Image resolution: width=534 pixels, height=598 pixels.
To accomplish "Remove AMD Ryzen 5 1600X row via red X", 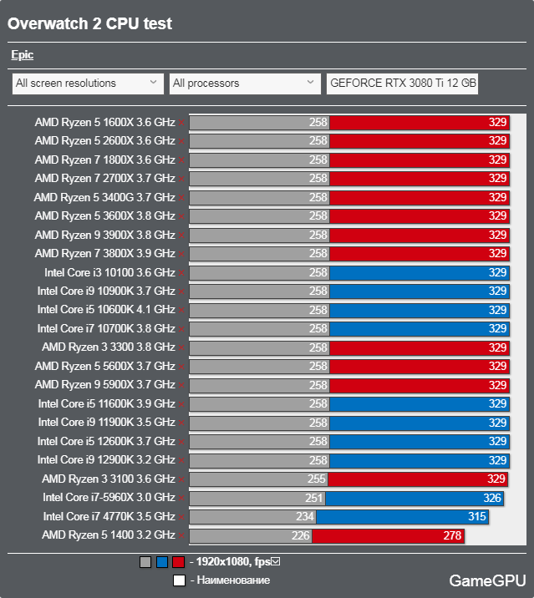I will pos(181,123).
